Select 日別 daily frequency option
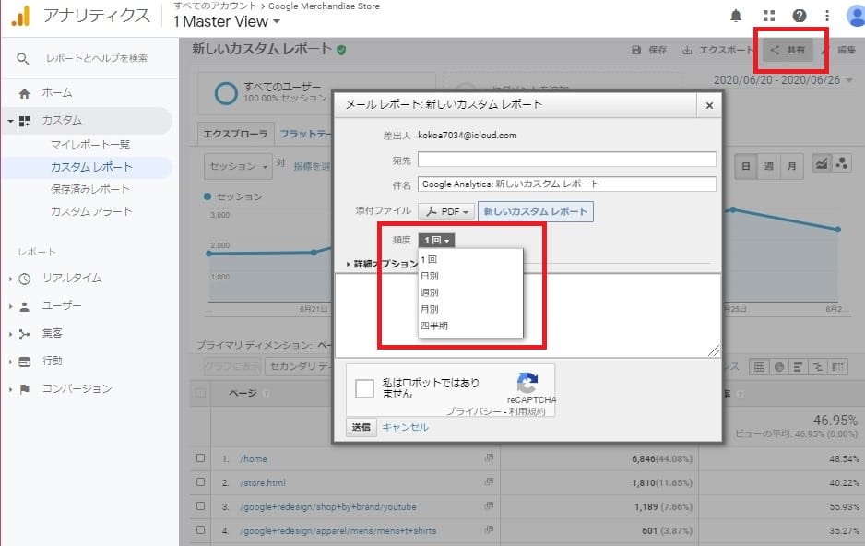Viewport: 865px width, 546px height. [x=470, y=276]
